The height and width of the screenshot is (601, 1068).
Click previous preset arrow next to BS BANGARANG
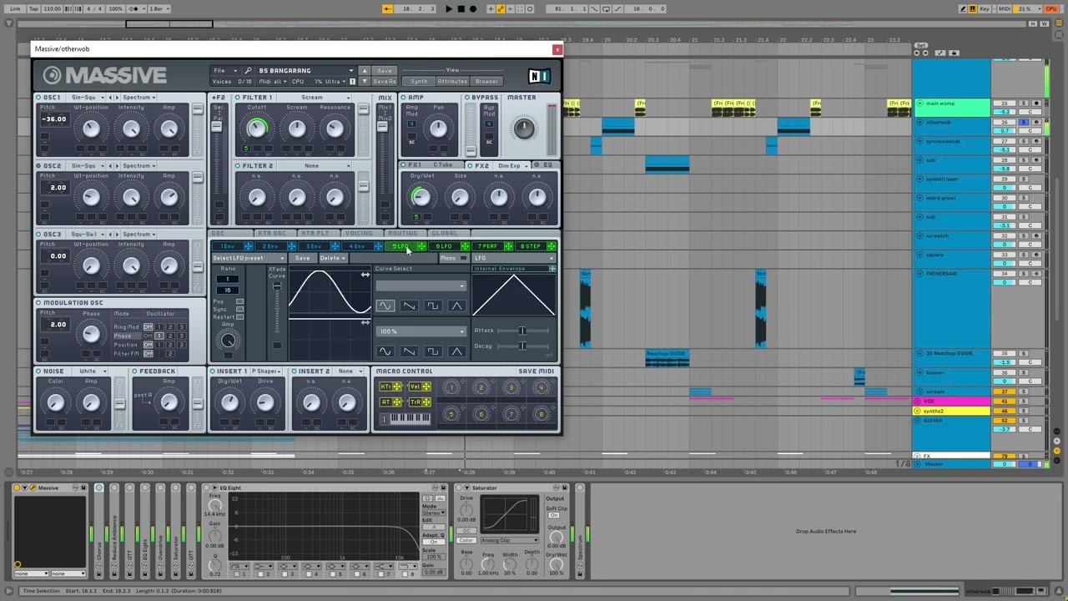[364, 71]
